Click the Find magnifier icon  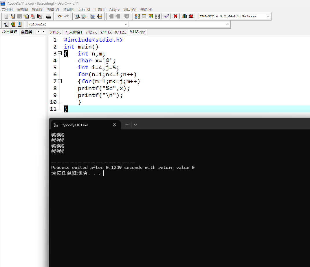[77, 16]
